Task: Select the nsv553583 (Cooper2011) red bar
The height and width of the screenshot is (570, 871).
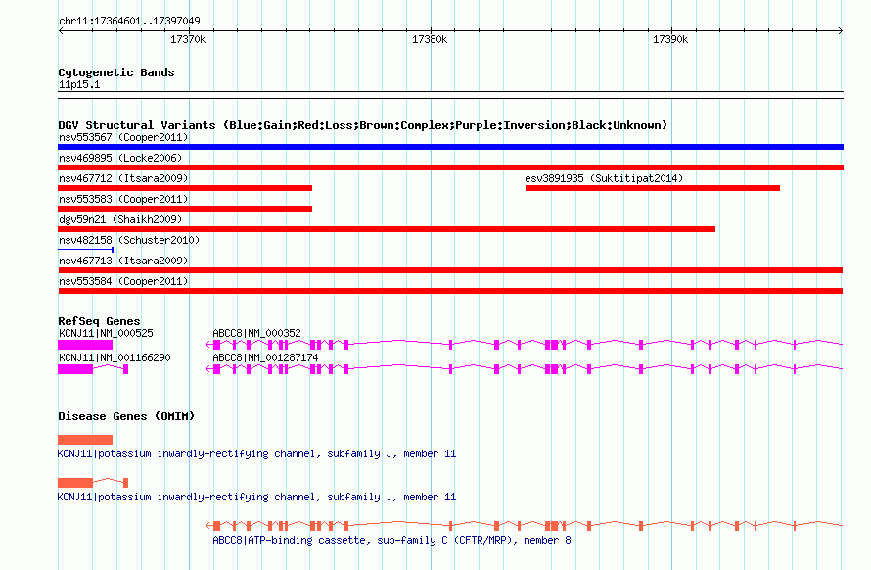Action: (x=185, y=209)
